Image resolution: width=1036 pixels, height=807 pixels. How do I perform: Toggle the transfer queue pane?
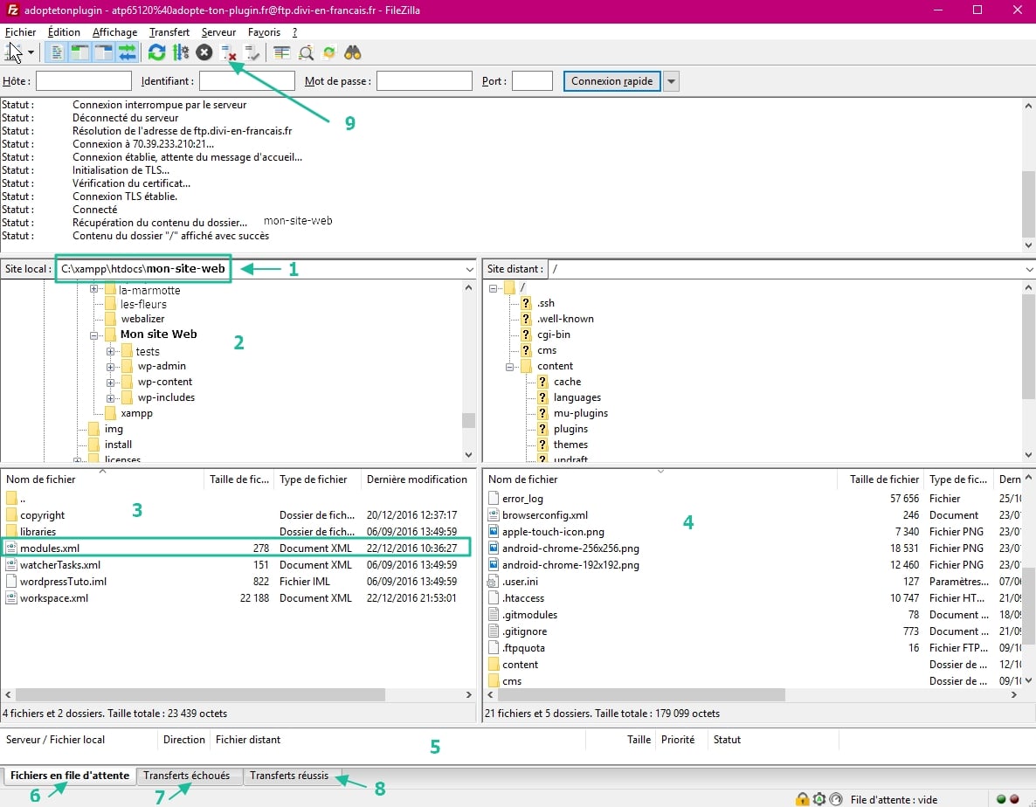(126, 52)
